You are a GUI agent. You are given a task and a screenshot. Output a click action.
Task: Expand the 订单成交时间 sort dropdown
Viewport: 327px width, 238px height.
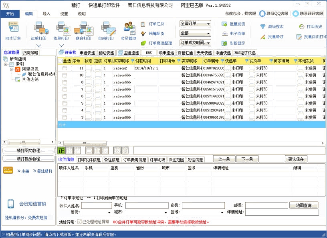point(195,43)
